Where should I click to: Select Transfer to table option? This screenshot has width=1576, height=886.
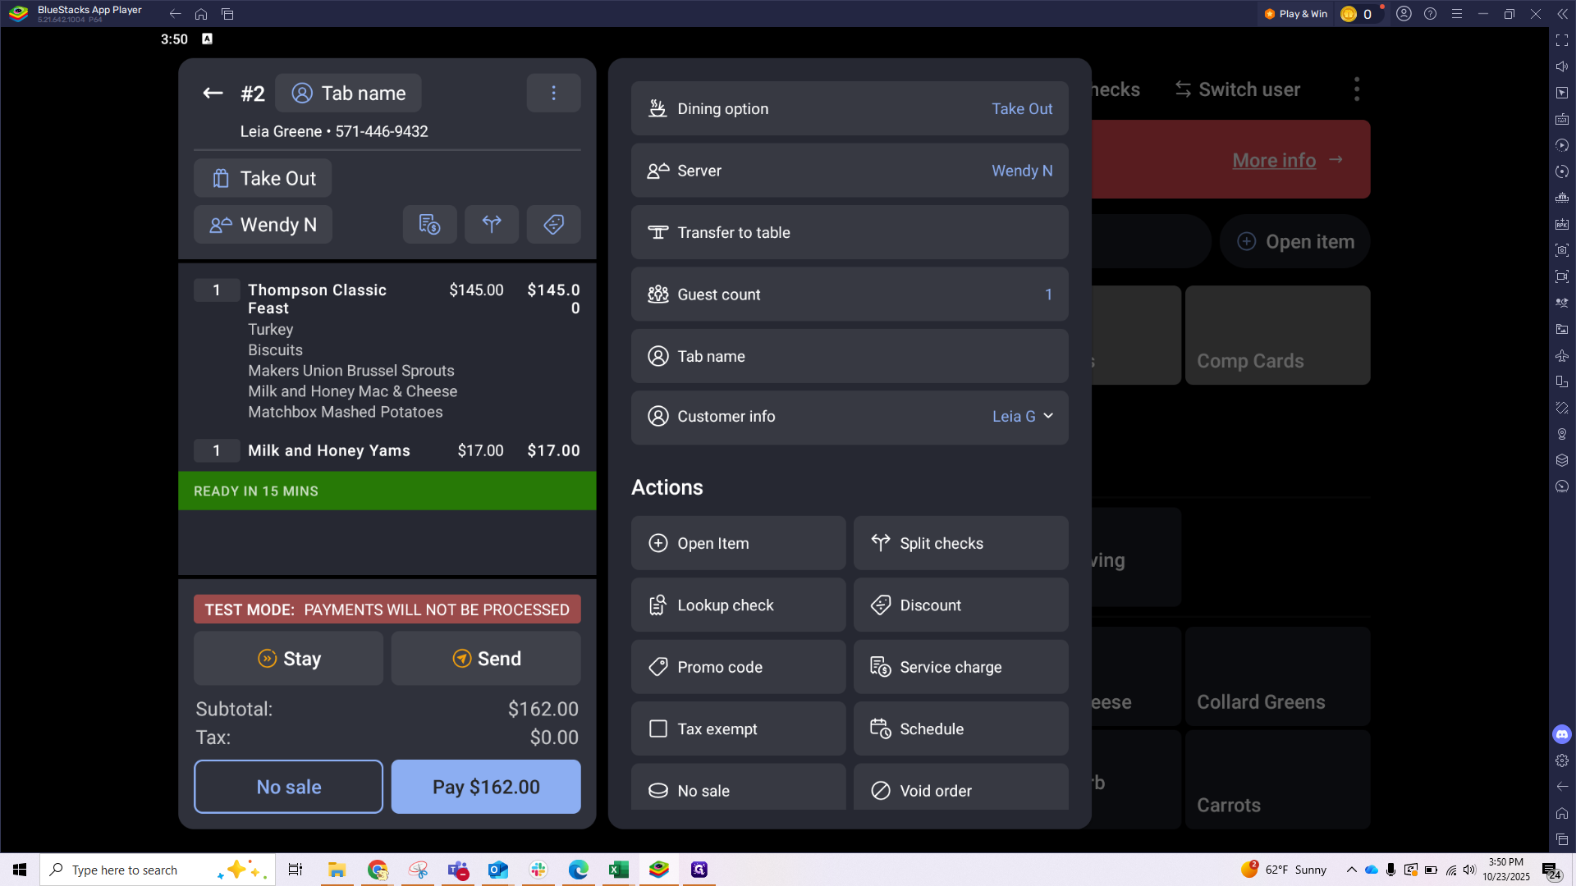[849, 233]
